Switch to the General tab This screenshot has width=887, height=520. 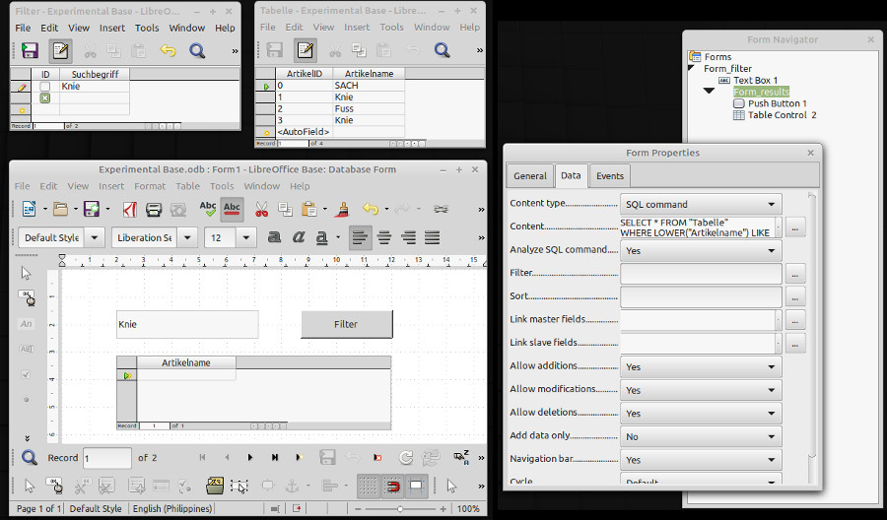[x=530, y=175]
